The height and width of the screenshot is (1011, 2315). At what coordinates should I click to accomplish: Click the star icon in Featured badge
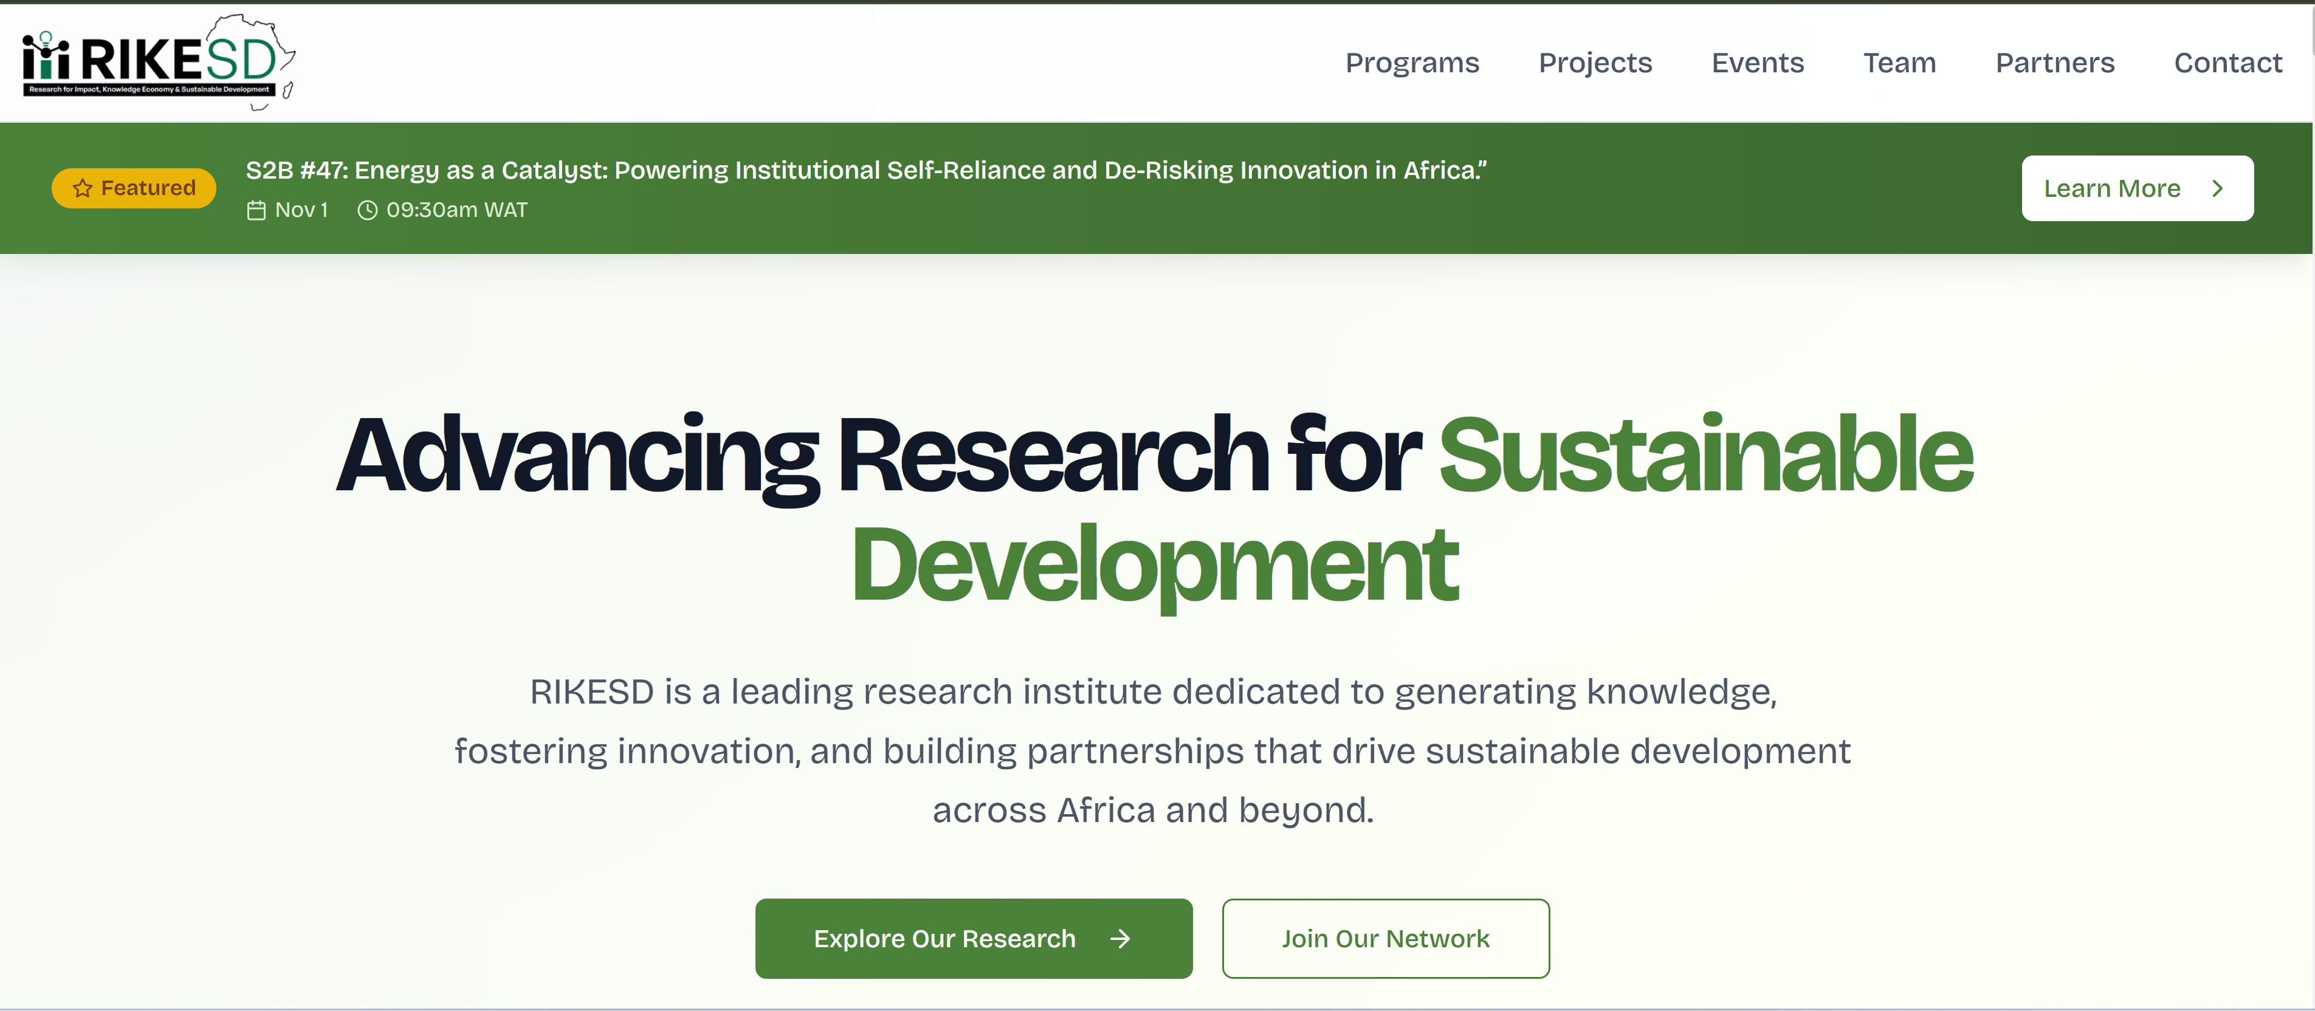click(x=83, y=188)
